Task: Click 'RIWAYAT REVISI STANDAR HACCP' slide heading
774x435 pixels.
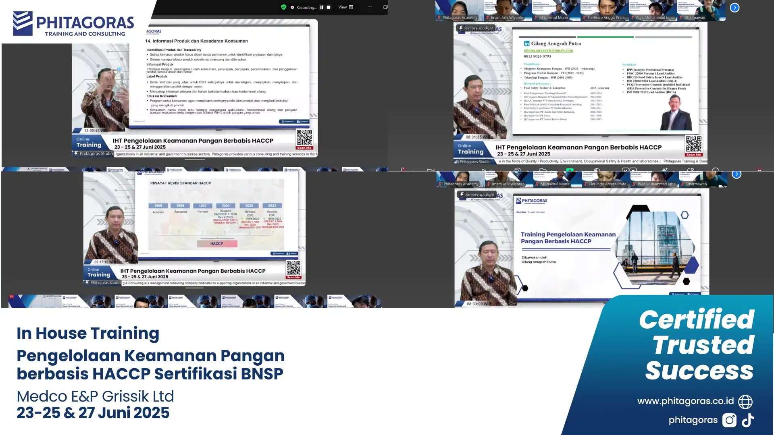Action: [x=181, y=183]
